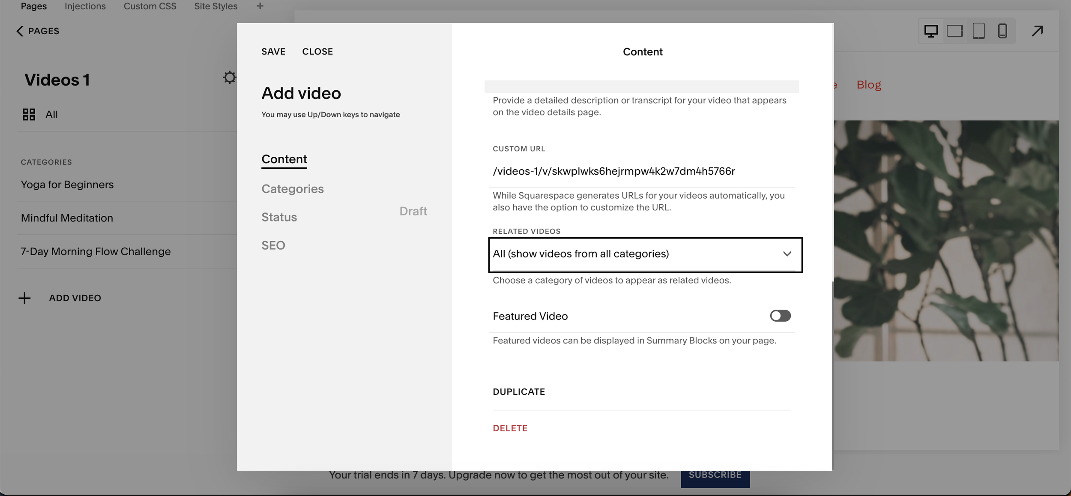Screen dimensions: 1071x496
Task: Open site in full preview arrow
Action: coord(1037,31)
